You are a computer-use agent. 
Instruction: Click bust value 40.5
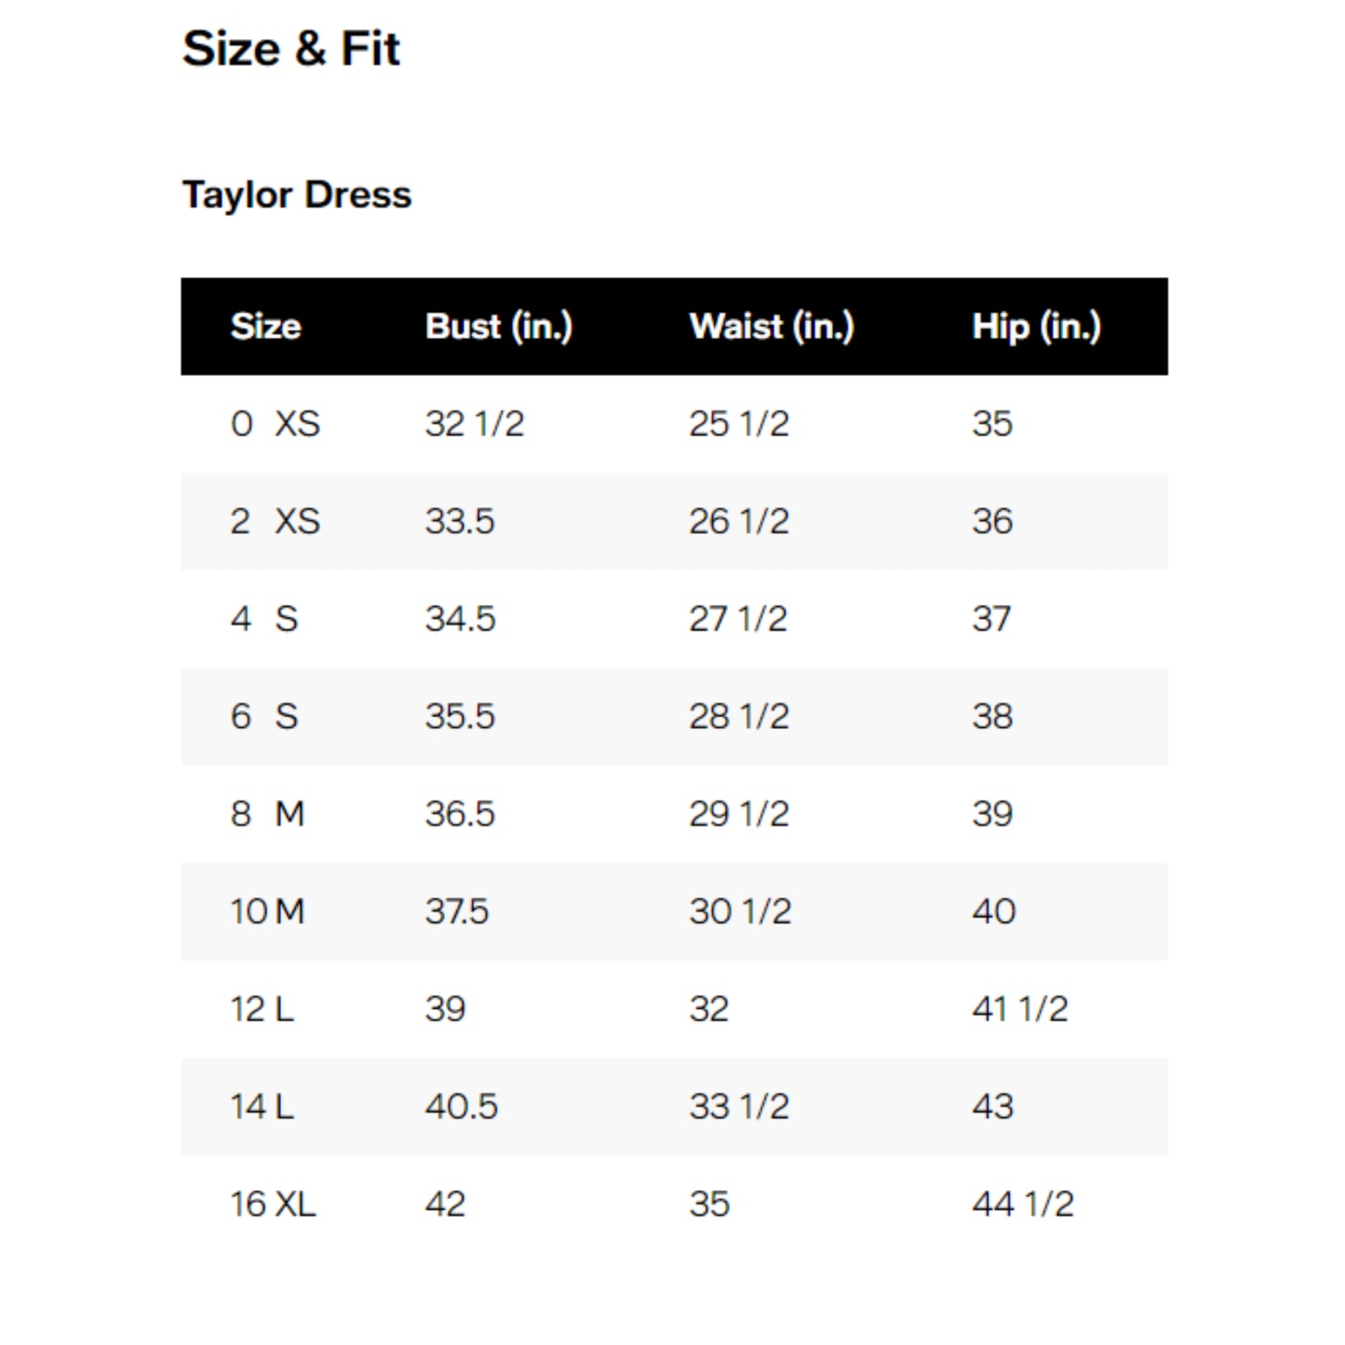[461, 1107]
